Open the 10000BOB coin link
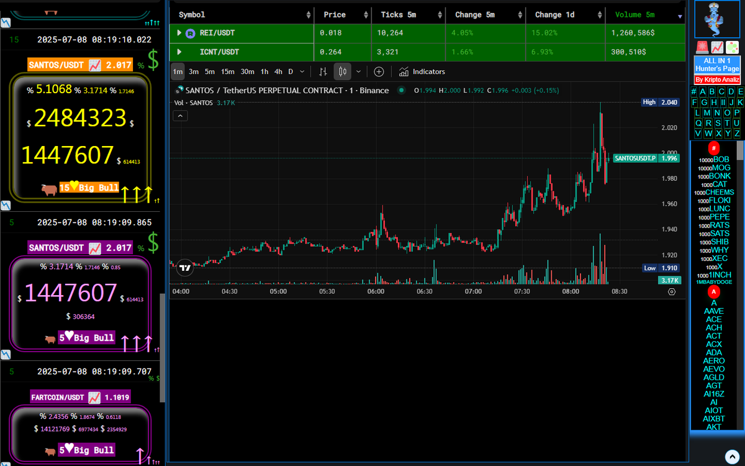The width and height of the screenshot is (745, 466). [x=714, y=160]
